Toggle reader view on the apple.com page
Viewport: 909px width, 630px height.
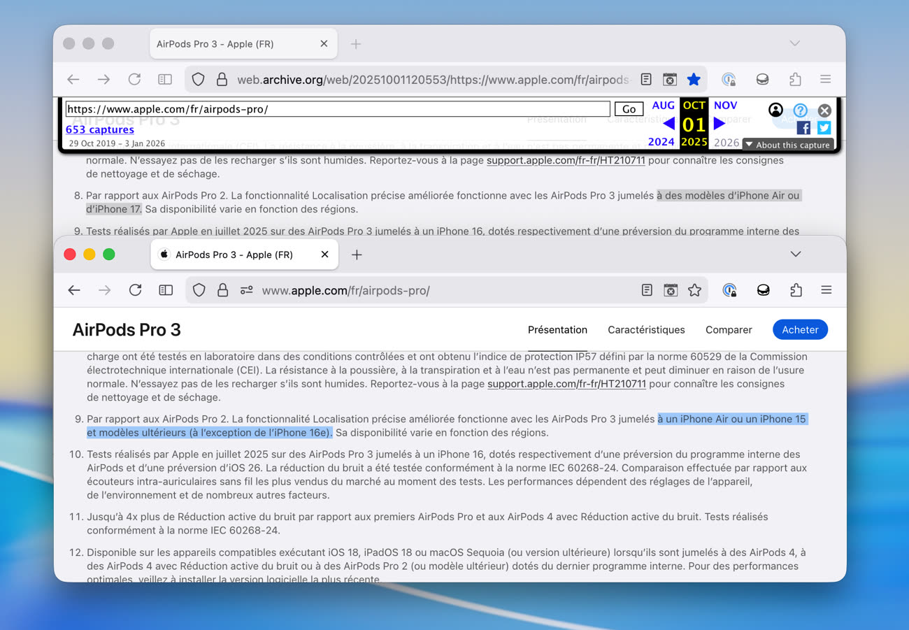(647, 290)
